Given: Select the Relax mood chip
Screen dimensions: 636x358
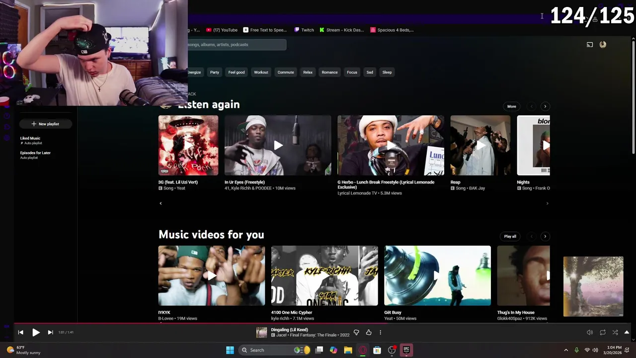Looking at the screenshot, I should (308, 72).
